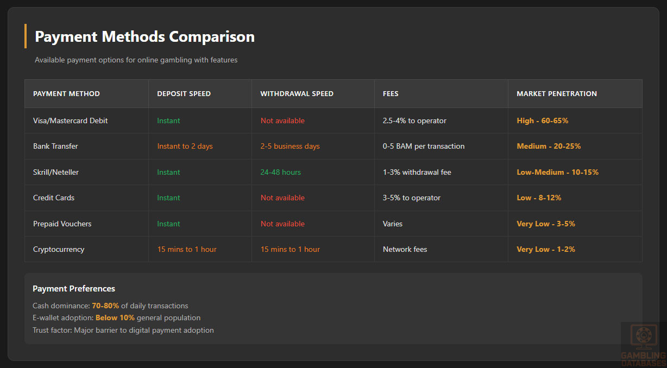Click the Bank Transfer row label
The width and height of the screenshot is (667, 368).
pos(55,146)
